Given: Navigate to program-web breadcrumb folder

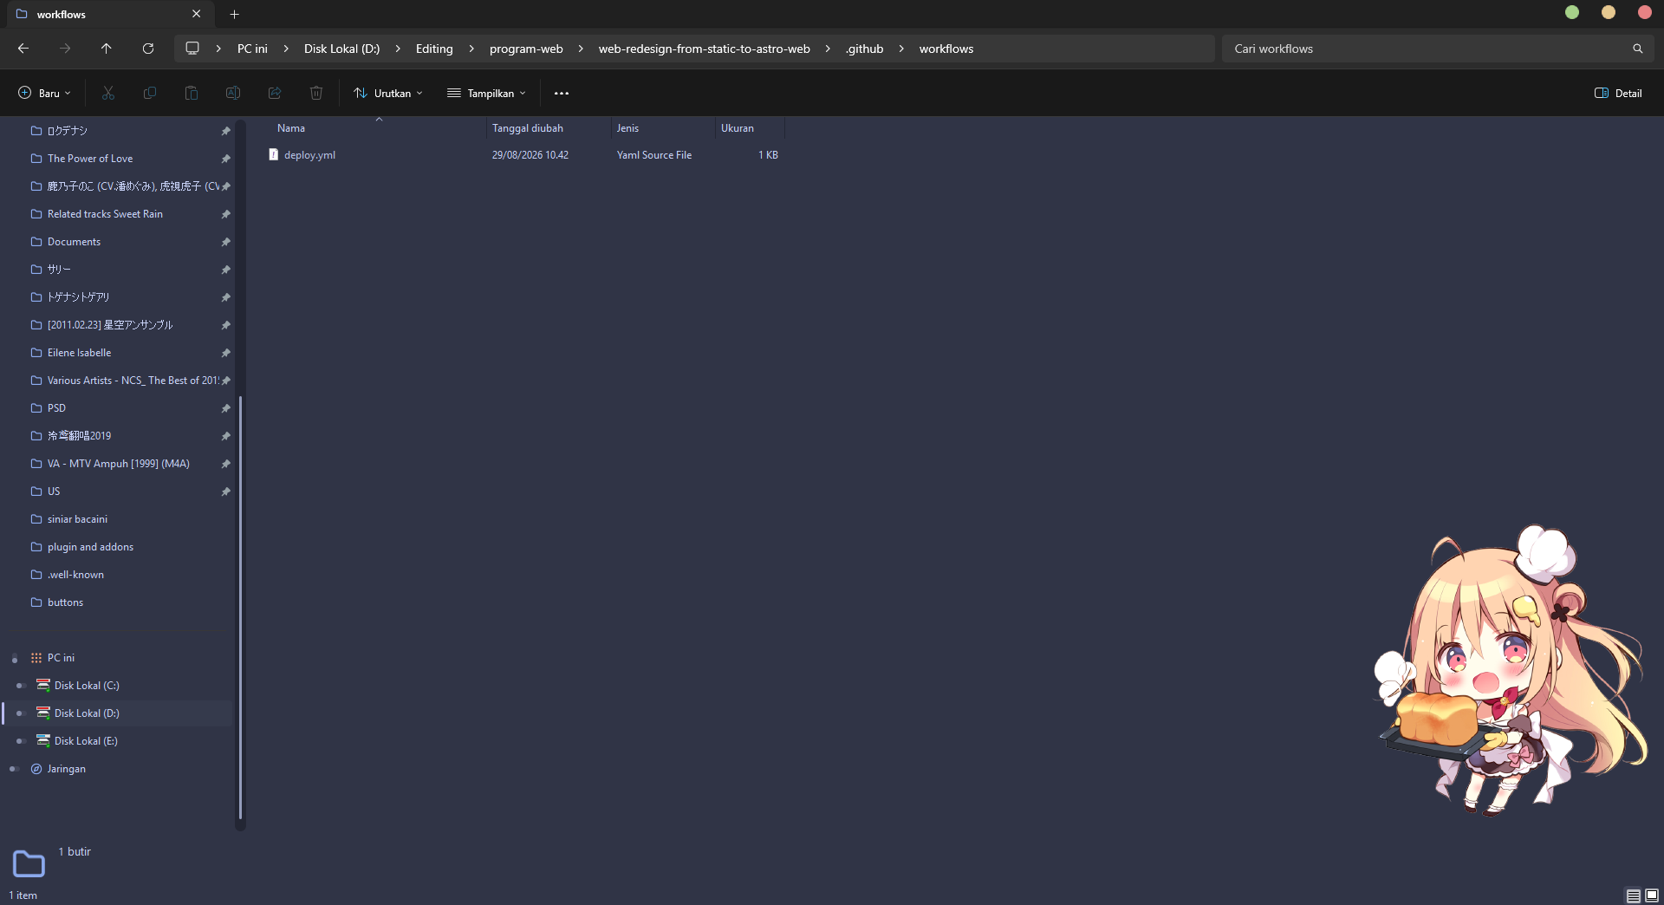Looking at the screenshot, I should [x=526, y=49].
